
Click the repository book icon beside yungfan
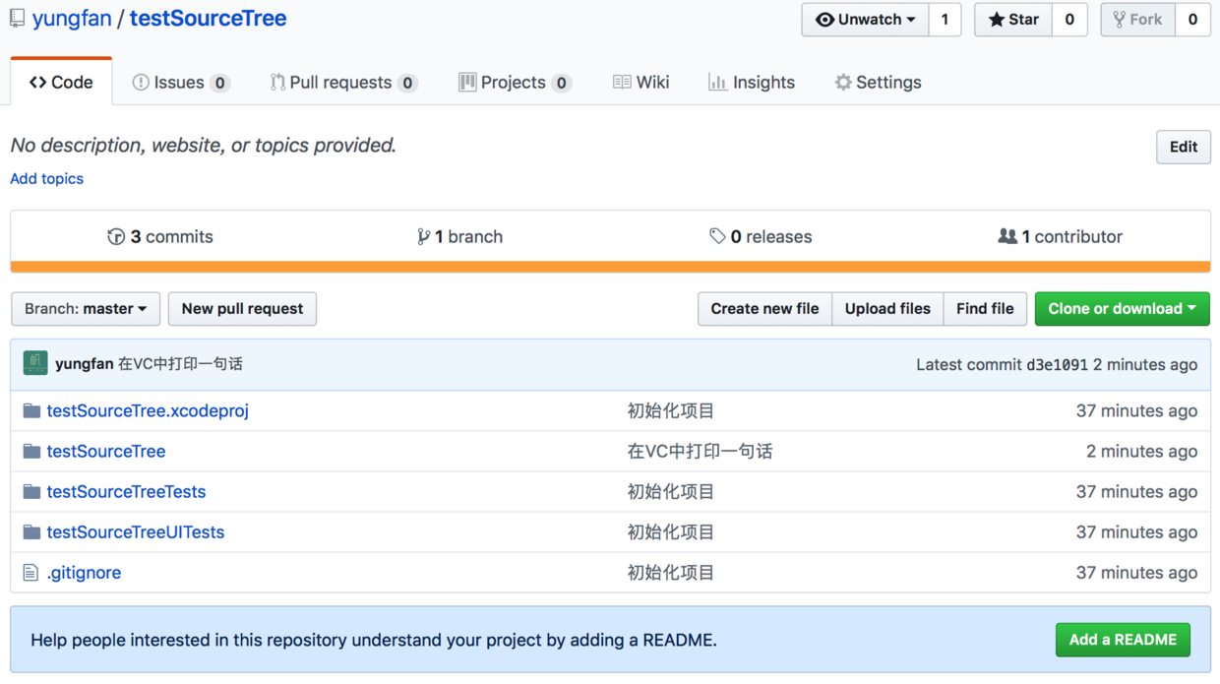click(x=18, y=19)
